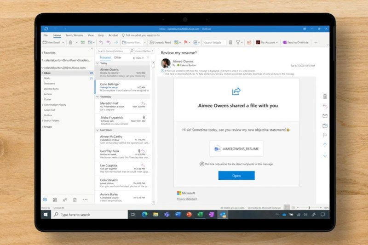
Task: Click the Reply All arrow in toolbar
Action: tap(109, 42)
